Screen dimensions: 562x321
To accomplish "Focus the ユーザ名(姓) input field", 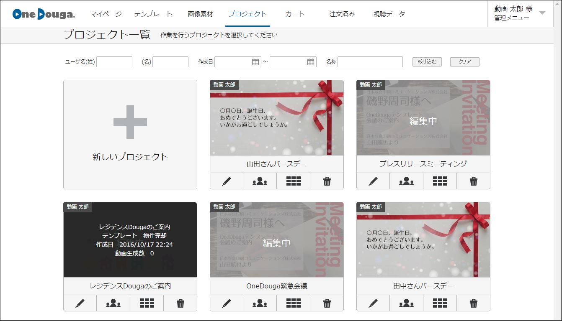I will 114,62.
